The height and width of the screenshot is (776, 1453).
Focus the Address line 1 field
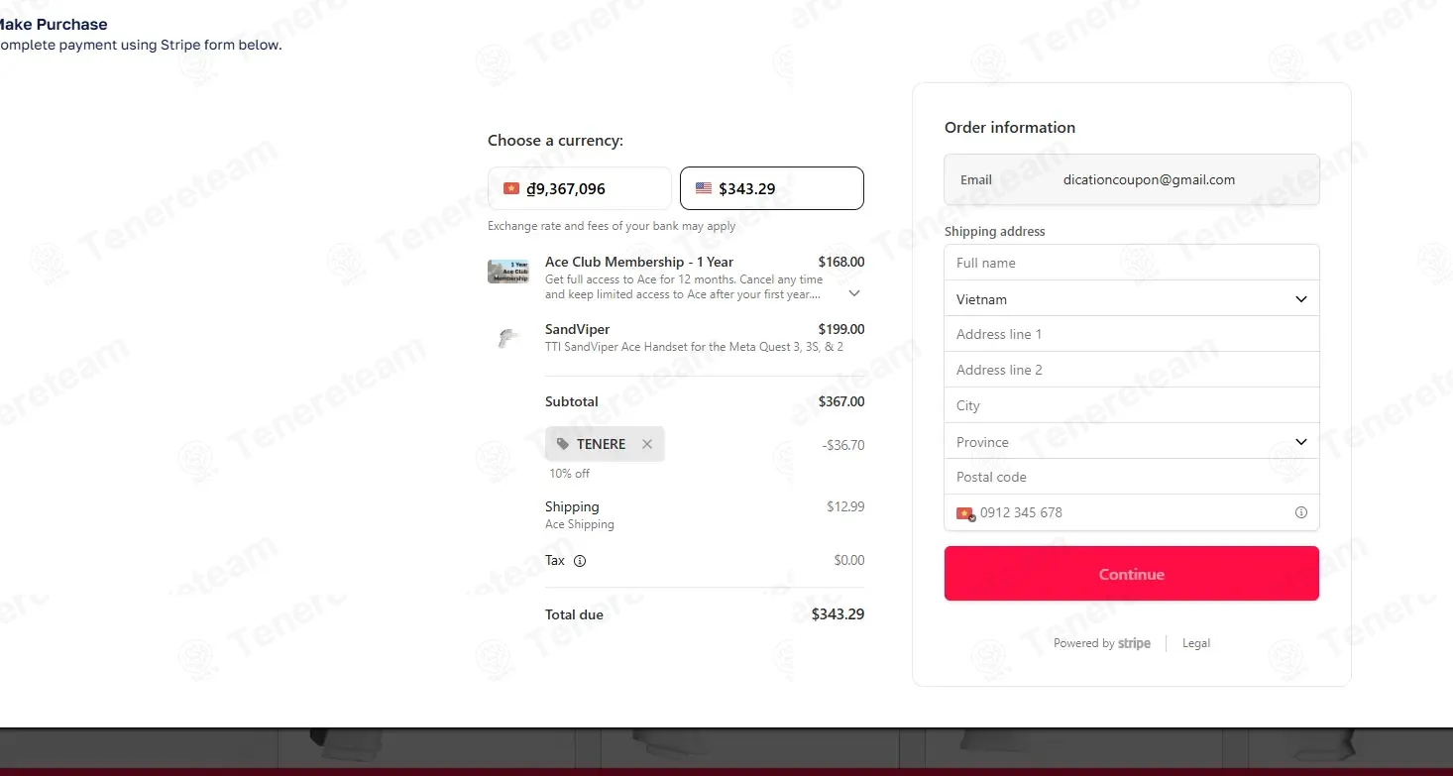point(1132,334)
